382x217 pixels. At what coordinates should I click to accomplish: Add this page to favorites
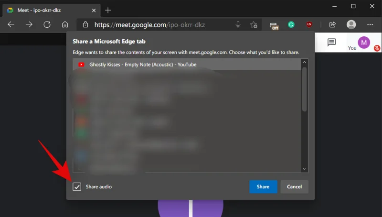[254, 25]
